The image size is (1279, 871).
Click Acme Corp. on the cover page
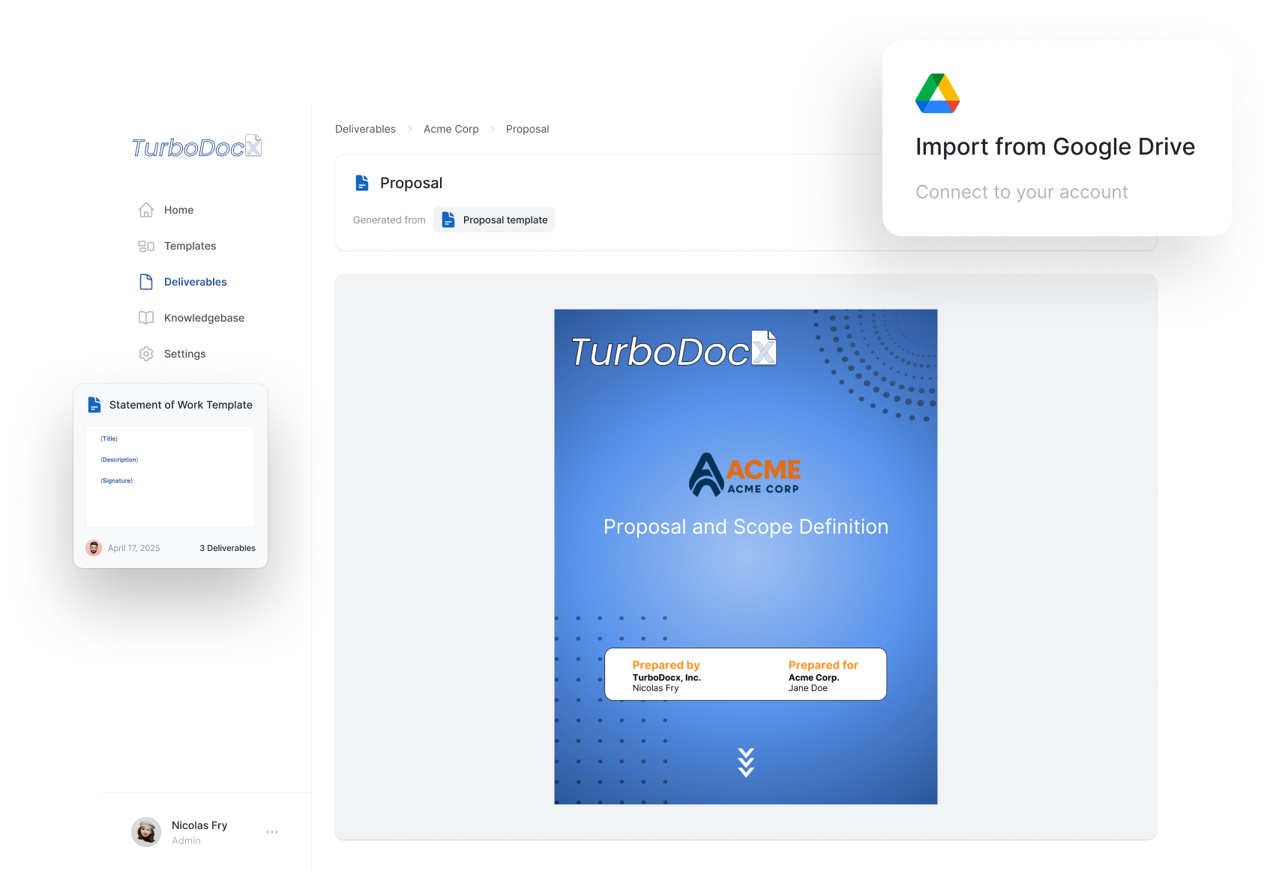click(x=813, y=678)
